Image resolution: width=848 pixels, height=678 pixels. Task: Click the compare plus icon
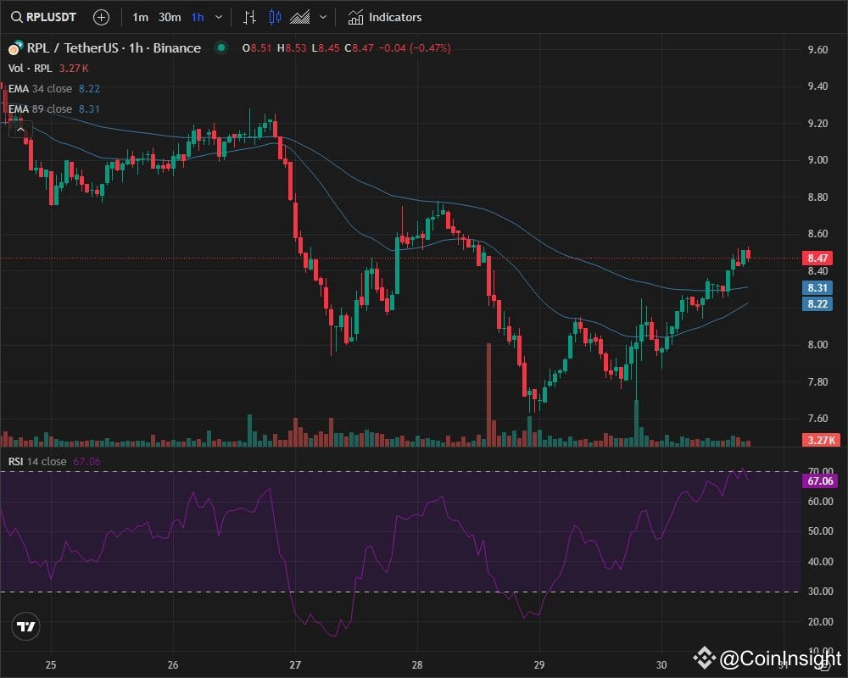coord(101,17)
